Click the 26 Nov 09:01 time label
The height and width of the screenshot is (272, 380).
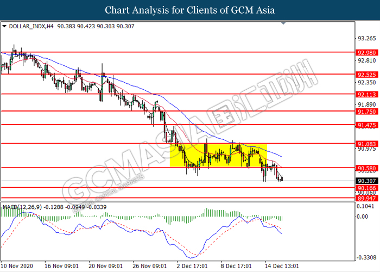point(149,266)
